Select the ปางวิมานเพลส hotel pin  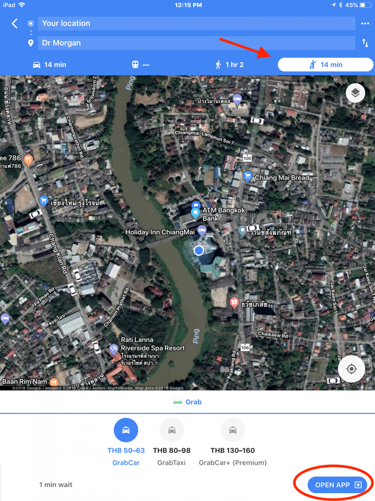click(237, 100)
